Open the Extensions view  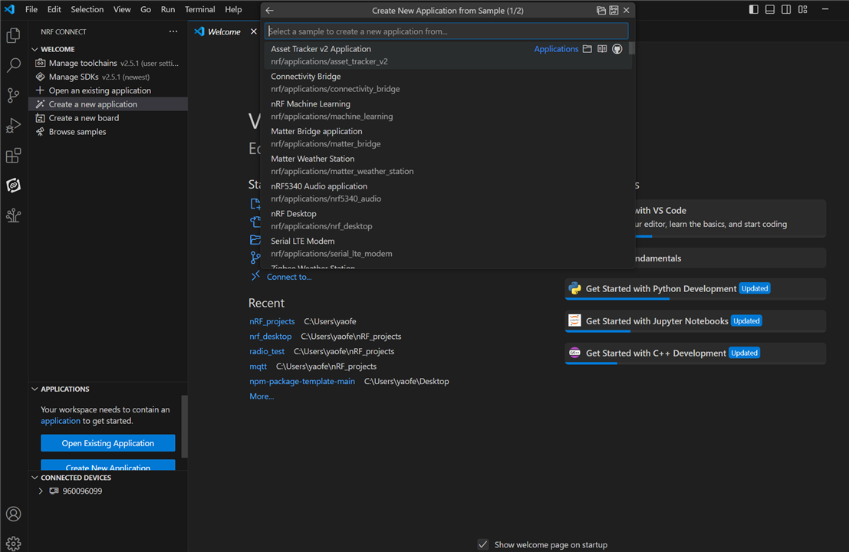[x=14, y=156]
